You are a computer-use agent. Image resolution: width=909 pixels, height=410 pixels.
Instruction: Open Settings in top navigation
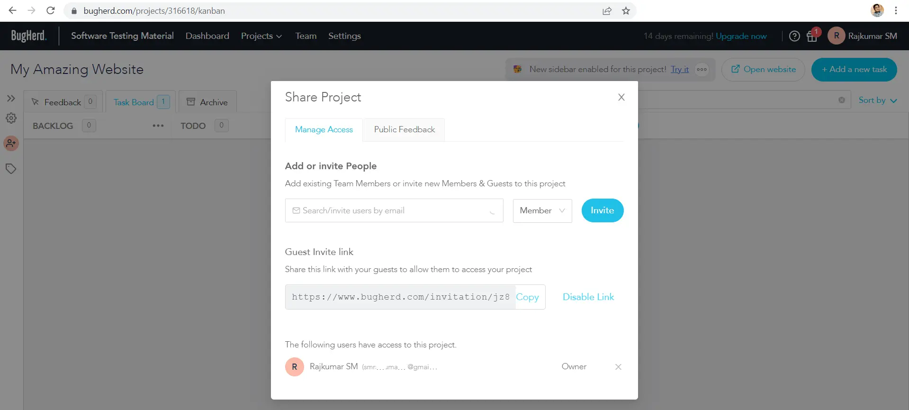(344, 36)
